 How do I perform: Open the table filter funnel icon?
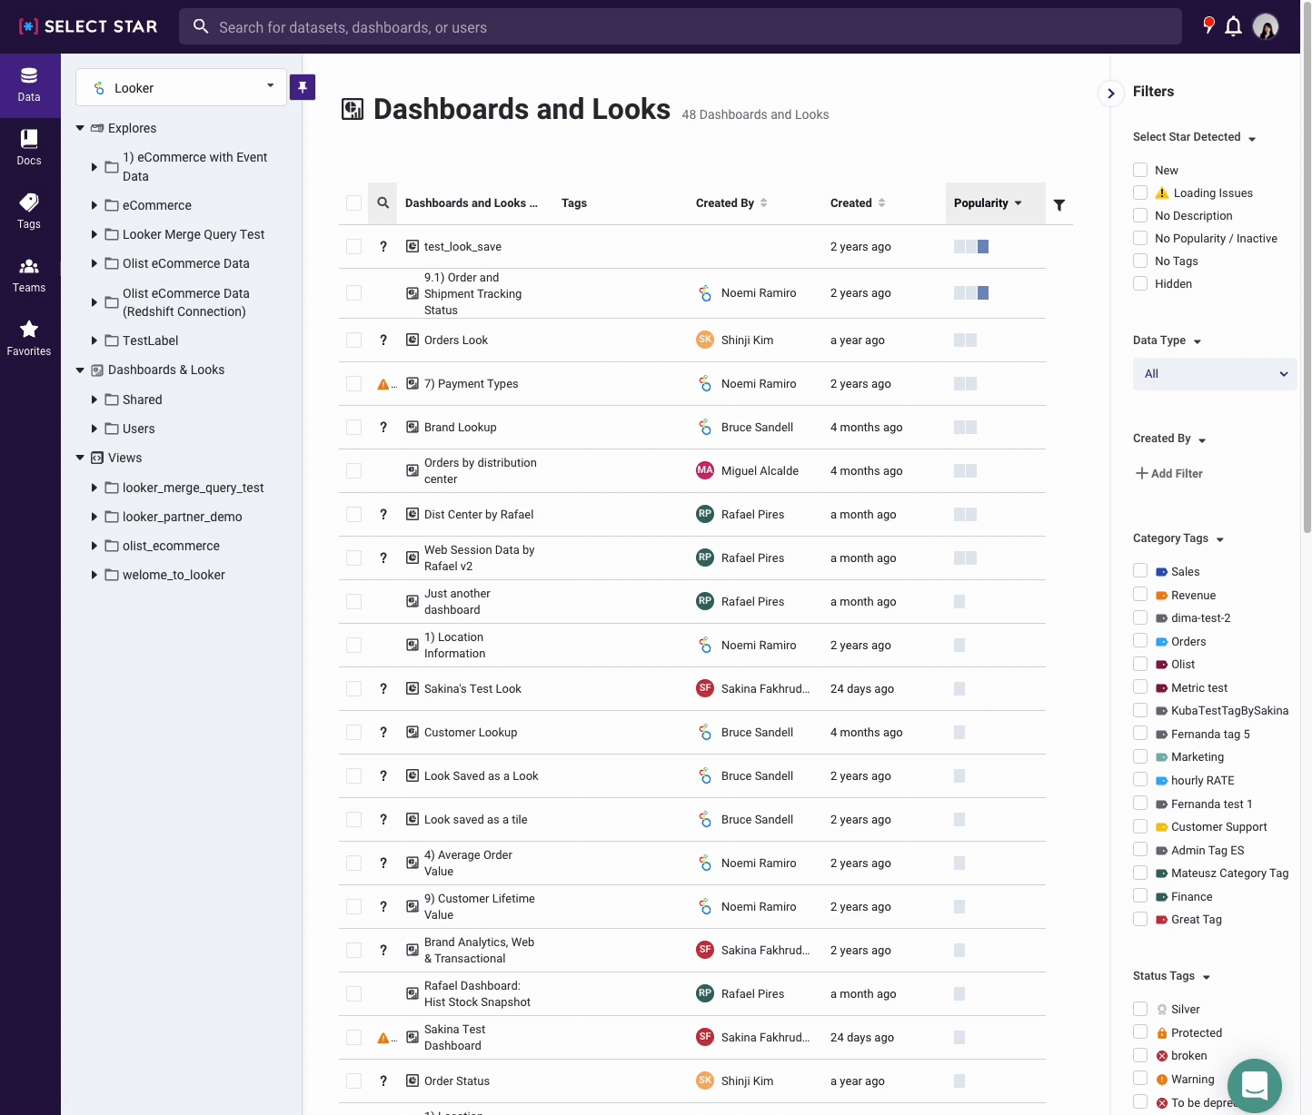point(1059,205)
